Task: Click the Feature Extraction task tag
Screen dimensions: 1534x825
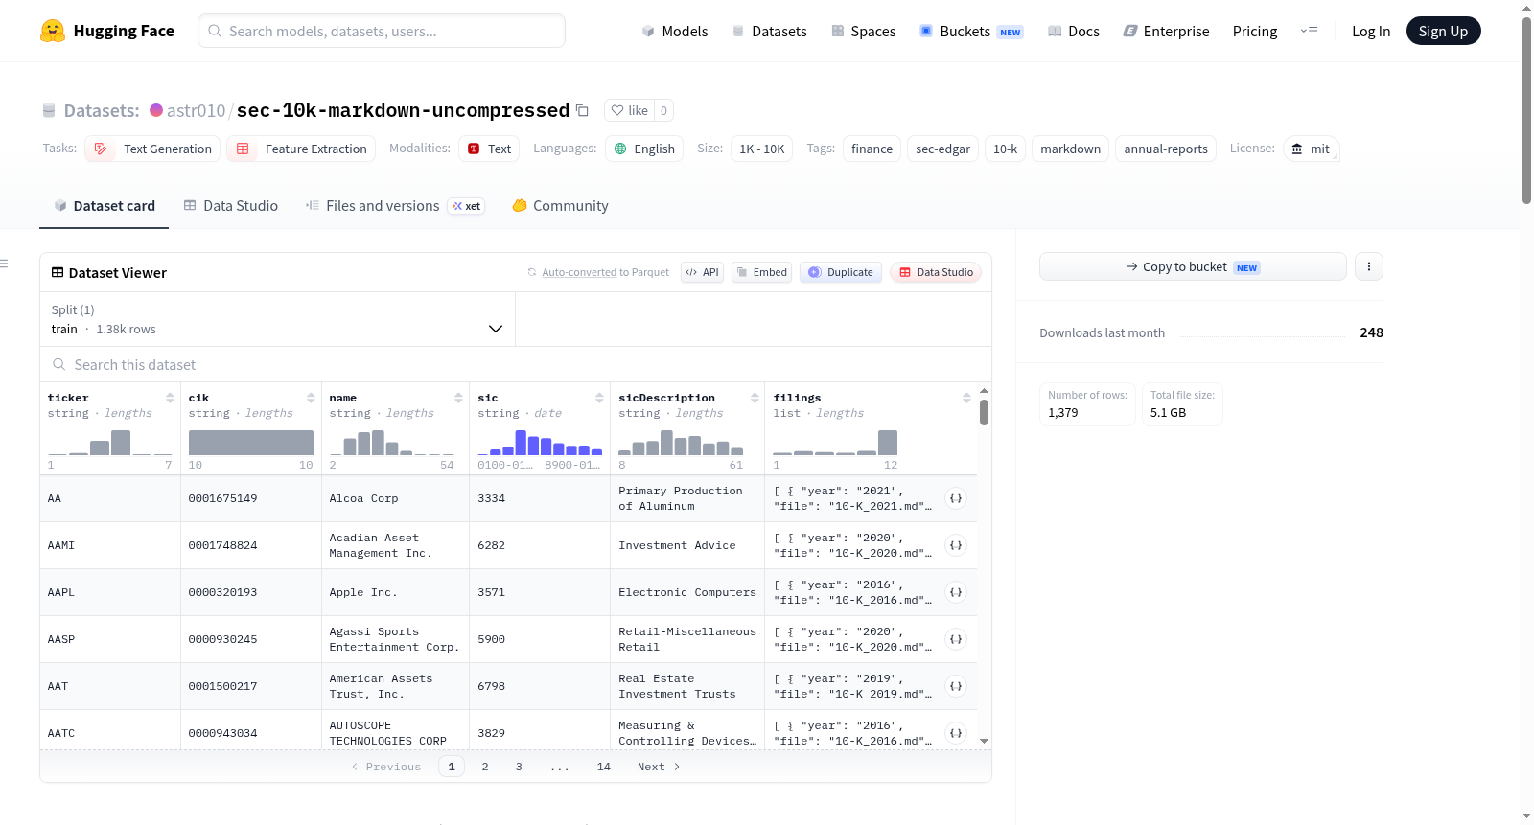Action: tap(302, 149)
